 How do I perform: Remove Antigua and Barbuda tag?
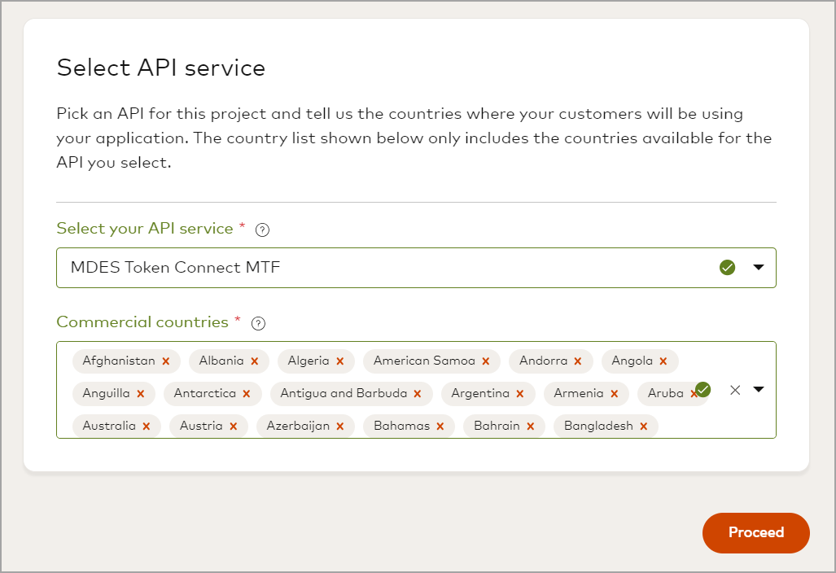pos(418,394)
